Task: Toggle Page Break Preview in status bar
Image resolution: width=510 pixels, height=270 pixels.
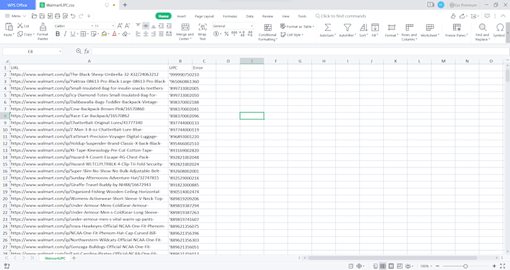Action: point(400,266)
